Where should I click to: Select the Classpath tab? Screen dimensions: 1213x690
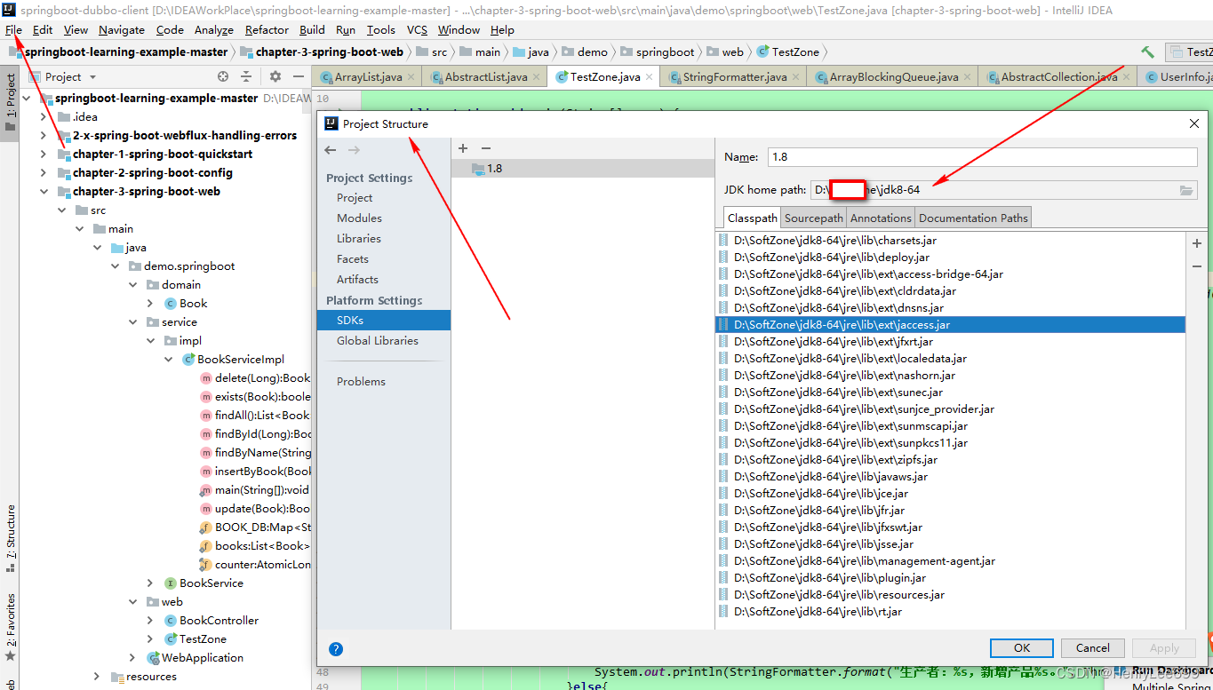click(x=752, y=218)
